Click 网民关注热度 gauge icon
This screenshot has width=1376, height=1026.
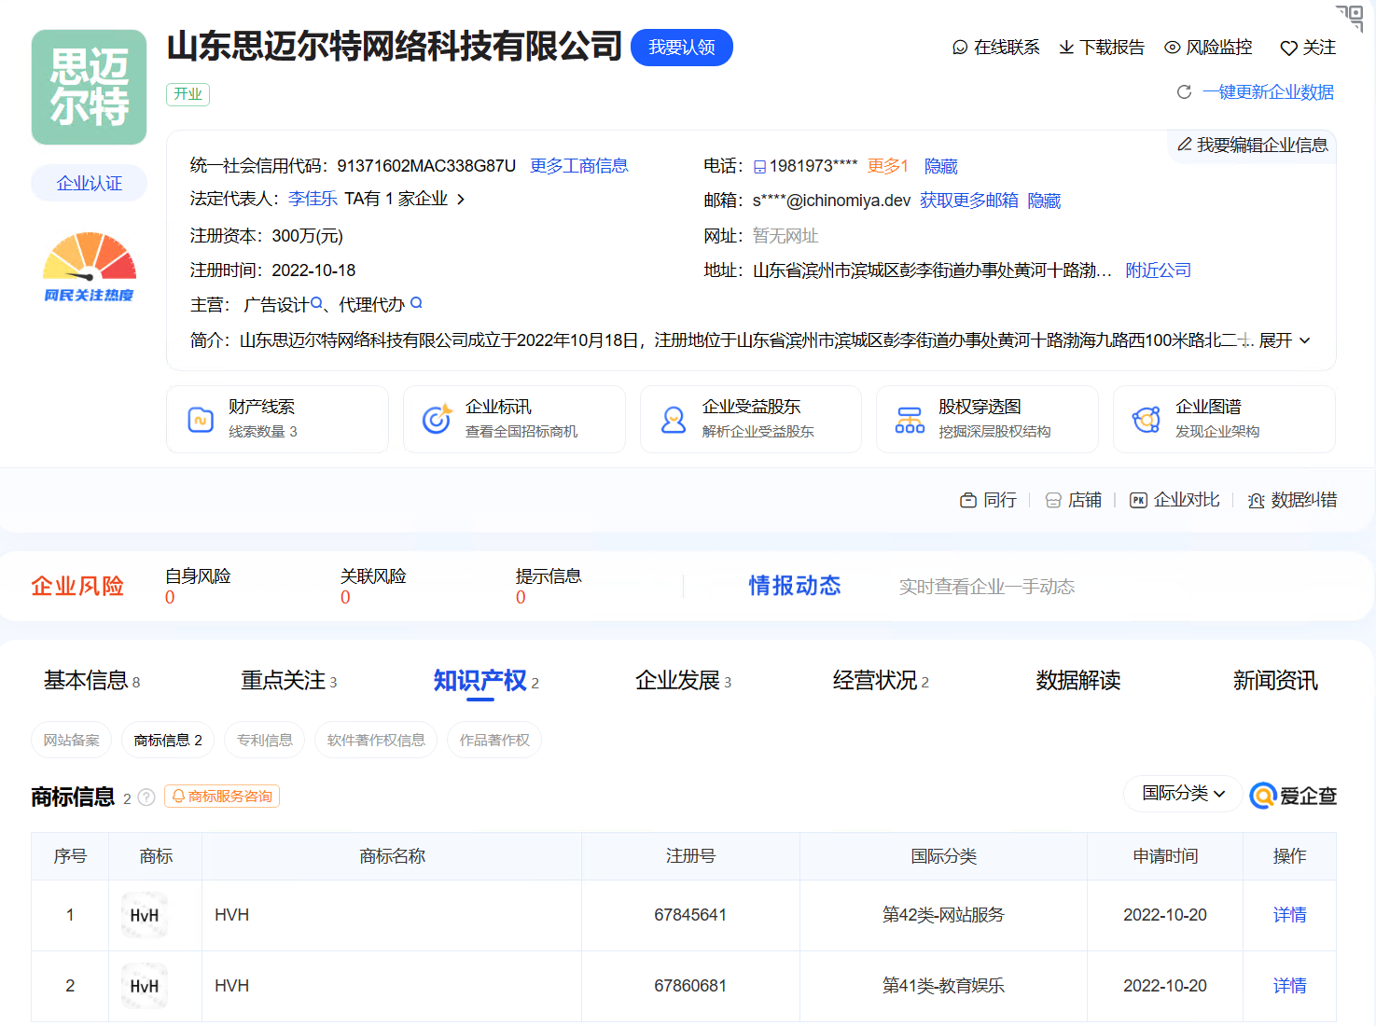point(90,267)
